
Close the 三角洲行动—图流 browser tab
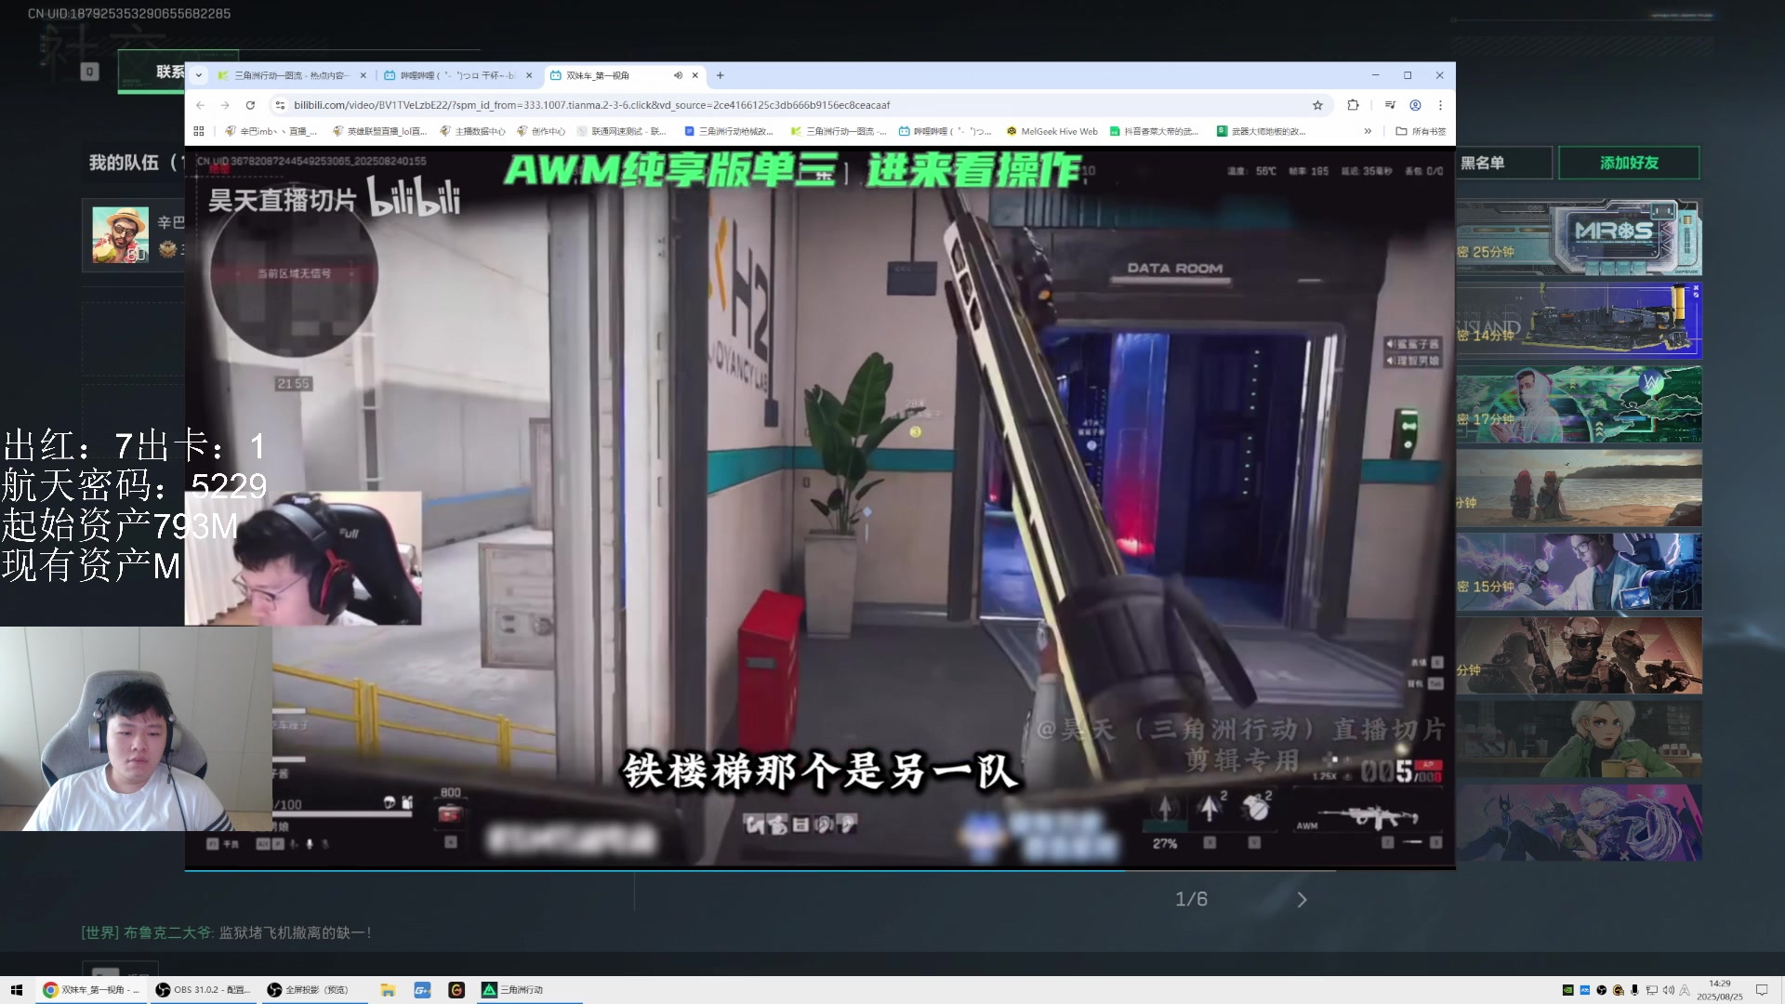coord(363,75)
